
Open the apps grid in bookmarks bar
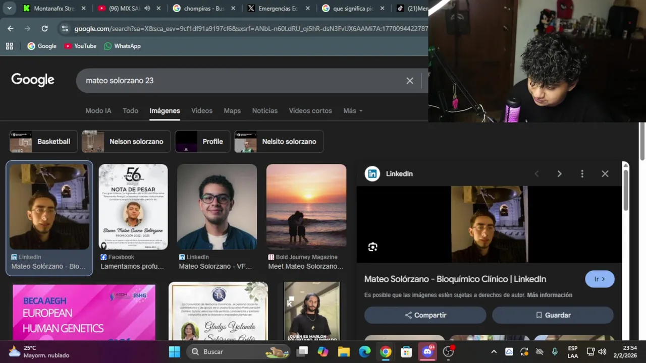coord(9,46)
